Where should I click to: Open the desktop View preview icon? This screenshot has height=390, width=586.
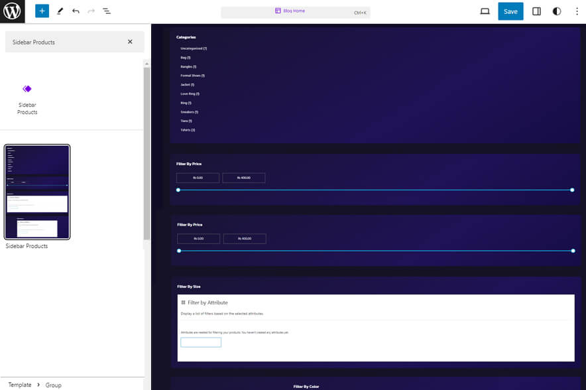tap(485, 11)
